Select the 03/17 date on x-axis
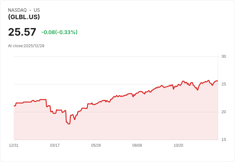Screen dimensions: 235x162 pos(55,145)
